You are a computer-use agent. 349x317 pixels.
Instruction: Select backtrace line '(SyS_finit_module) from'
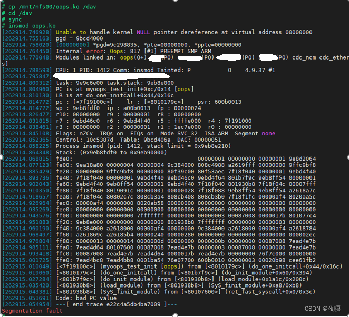(x=159, y=292)
